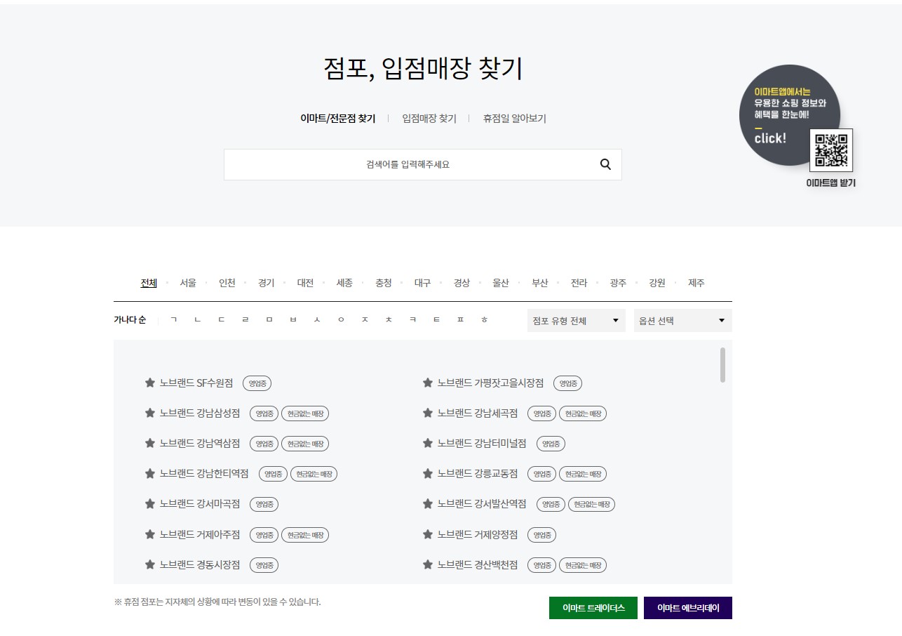The image size is (902, 636).
Task: Open the 옵션 선택 dropdown
Action: [682, 321]
